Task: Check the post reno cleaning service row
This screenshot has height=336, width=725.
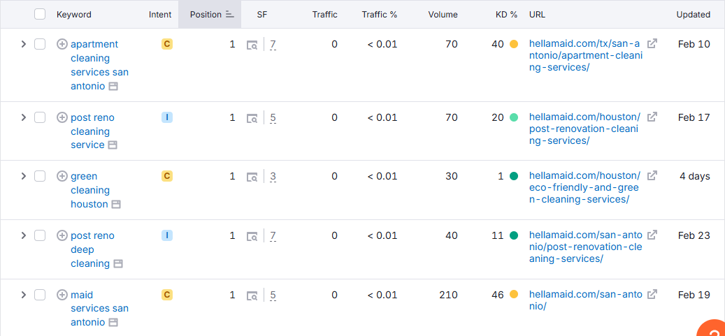Action: 40,118
